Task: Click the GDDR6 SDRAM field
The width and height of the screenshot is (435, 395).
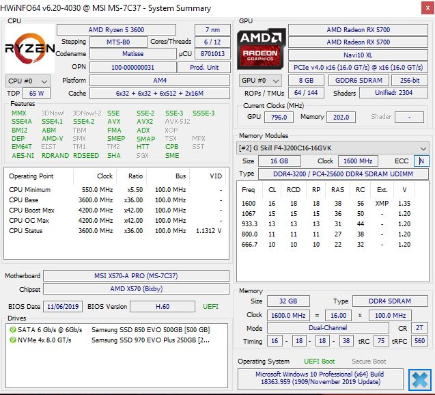Action: coord(359,81)
